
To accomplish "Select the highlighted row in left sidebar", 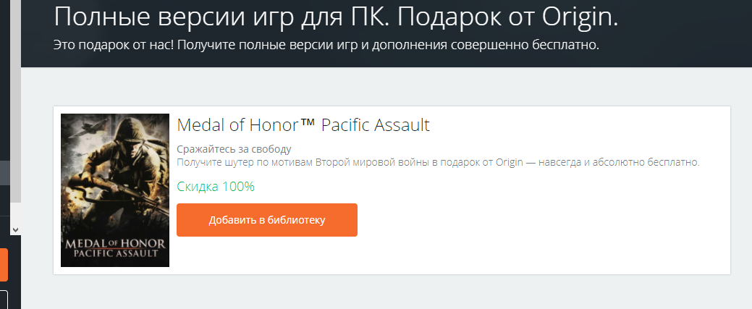I will (4, 173).
